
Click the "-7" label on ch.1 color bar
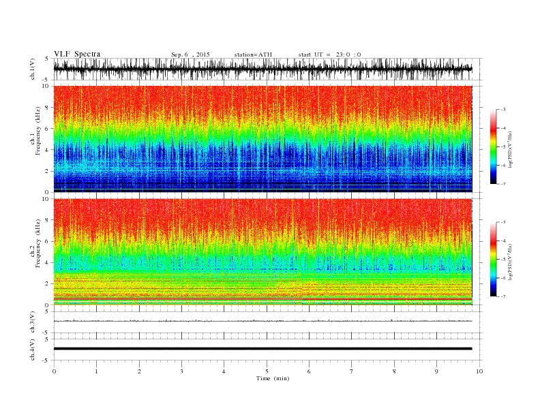(503, 184)
